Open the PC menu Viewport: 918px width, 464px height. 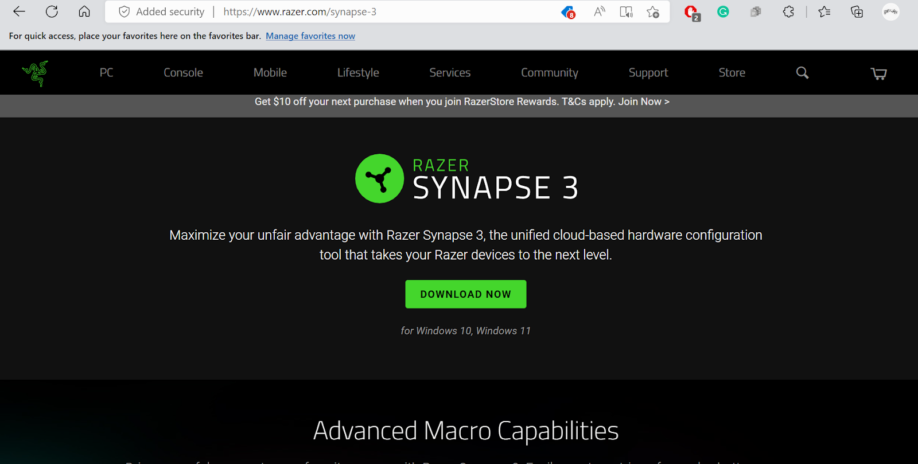pos(106,73)
